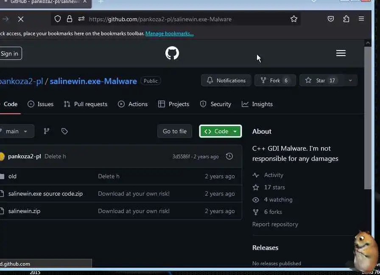Open 'Delete h' commit for old folder
This screenshot has width=380, height=275.
click(x=109, y=176)
